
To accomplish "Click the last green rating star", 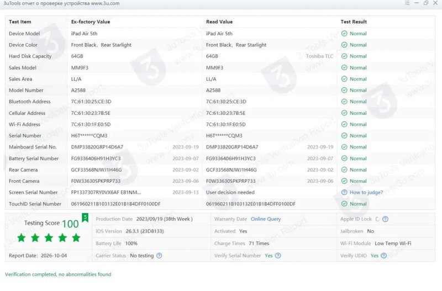I will 76,238.
